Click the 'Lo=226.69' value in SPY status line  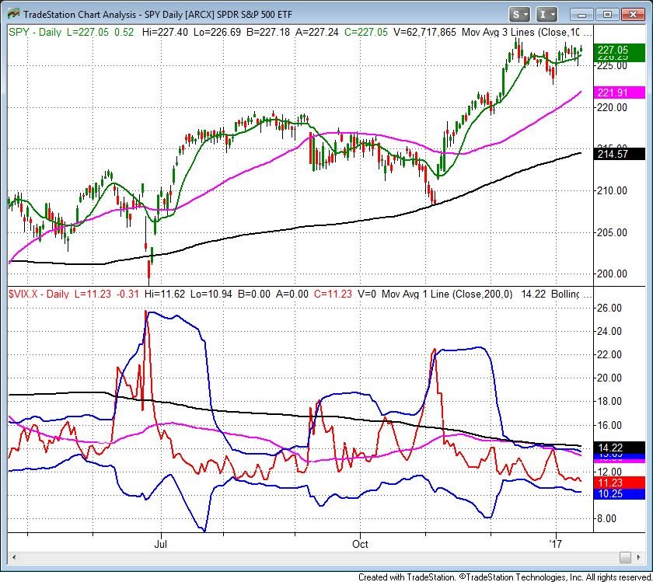coord(217,32)
